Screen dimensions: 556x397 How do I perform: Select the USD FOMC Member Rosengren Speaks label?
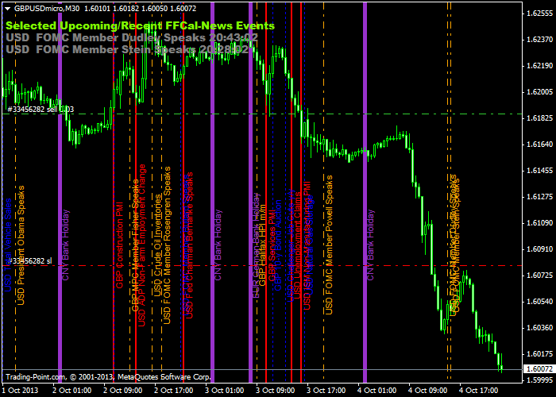click(x=167, y=245)
